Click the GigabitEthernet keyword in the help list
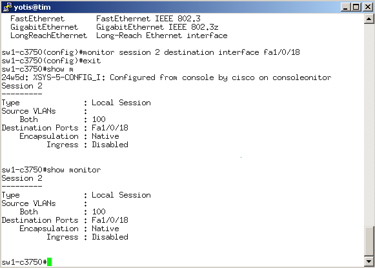This screenshot has height=268, width=375. [x=45, y=27]
